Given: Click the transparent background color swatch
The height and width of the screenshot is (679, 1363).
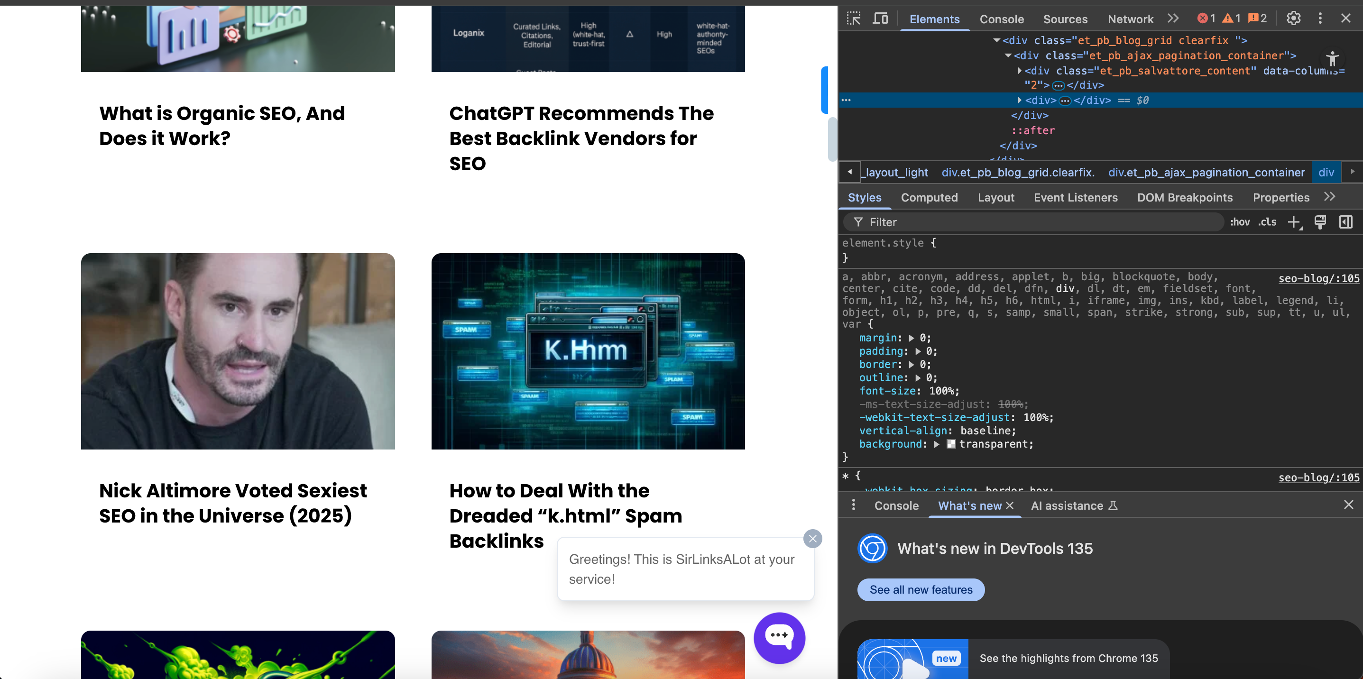Looking at the screenshot, I should pos(951,444).
